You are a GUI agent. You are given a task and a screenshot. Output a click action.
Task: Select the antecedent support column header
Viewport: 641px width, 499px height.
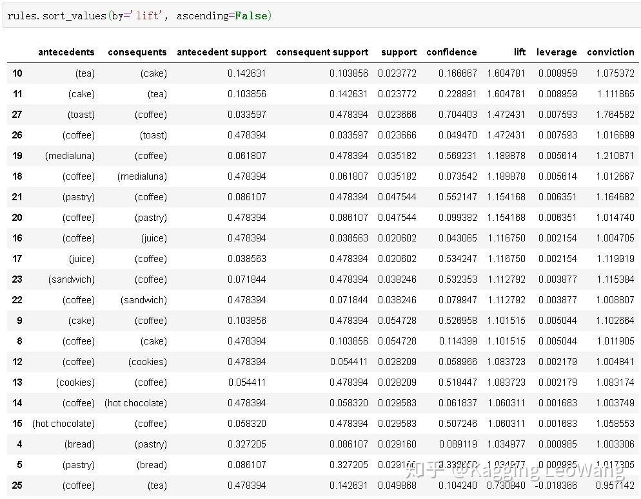click(221, 52)
